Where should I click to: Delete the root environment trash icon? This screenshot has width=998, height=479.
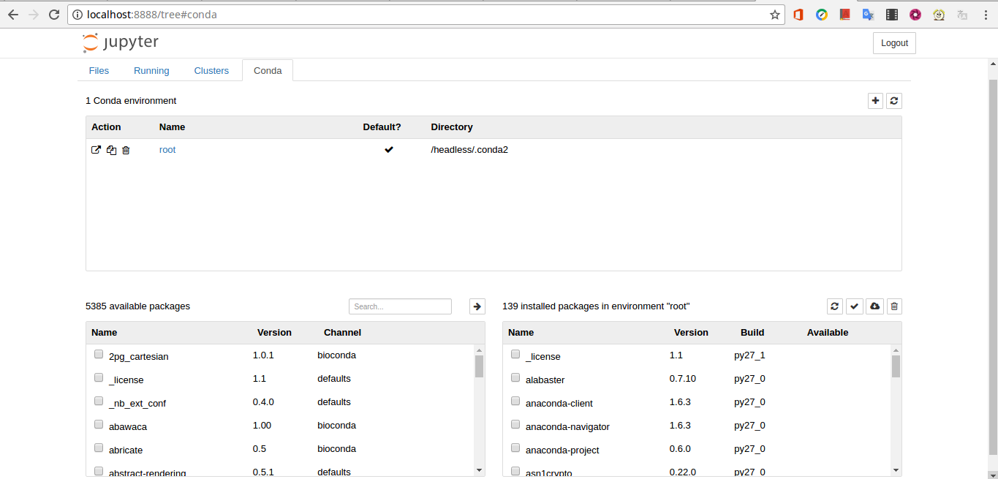[126, 150]
